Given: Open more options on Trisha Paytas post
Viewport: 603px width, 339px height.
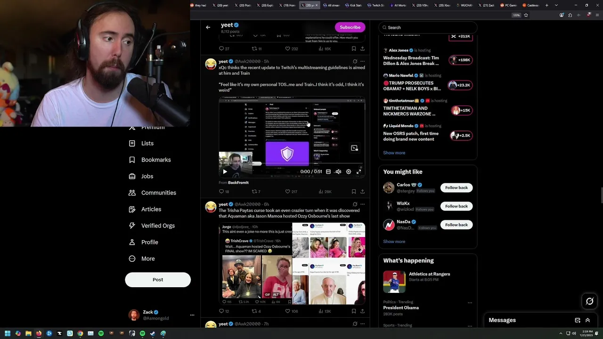Looking at the screenshot, I should click(362, 204).
